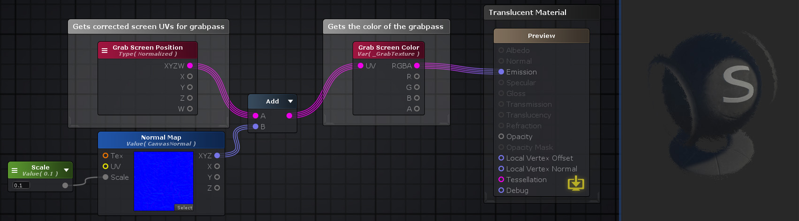Click the UV input port of Grab Screen Color
Screen dimensions: 799x221
pos(361,66)
